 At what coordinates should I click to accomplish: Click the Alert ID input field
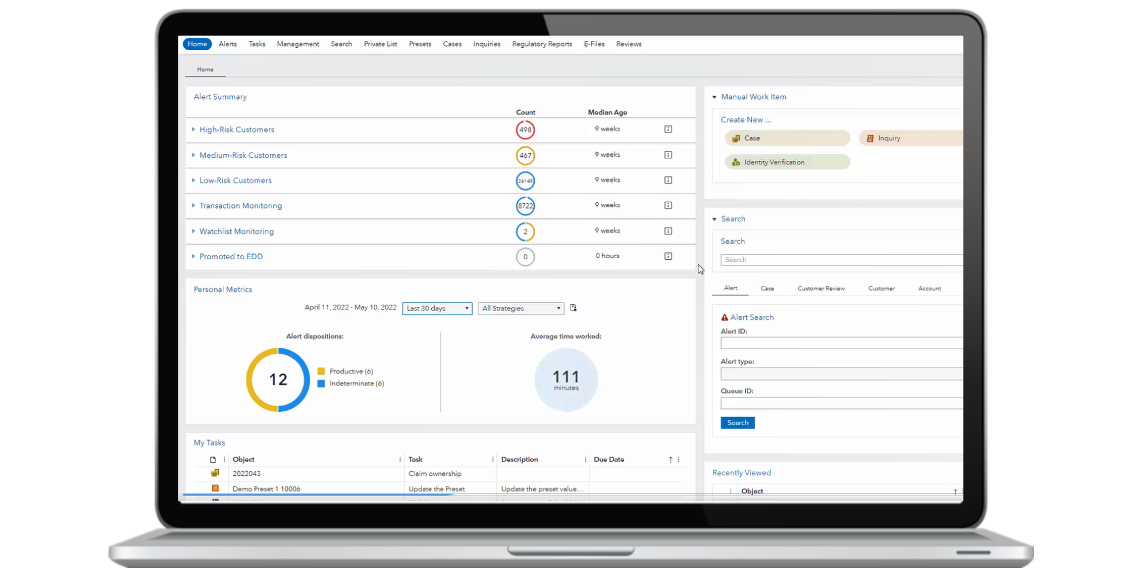pos(841,343)
